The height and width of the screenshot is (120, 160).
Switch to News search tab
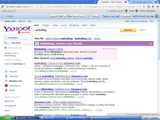(85, 25)
